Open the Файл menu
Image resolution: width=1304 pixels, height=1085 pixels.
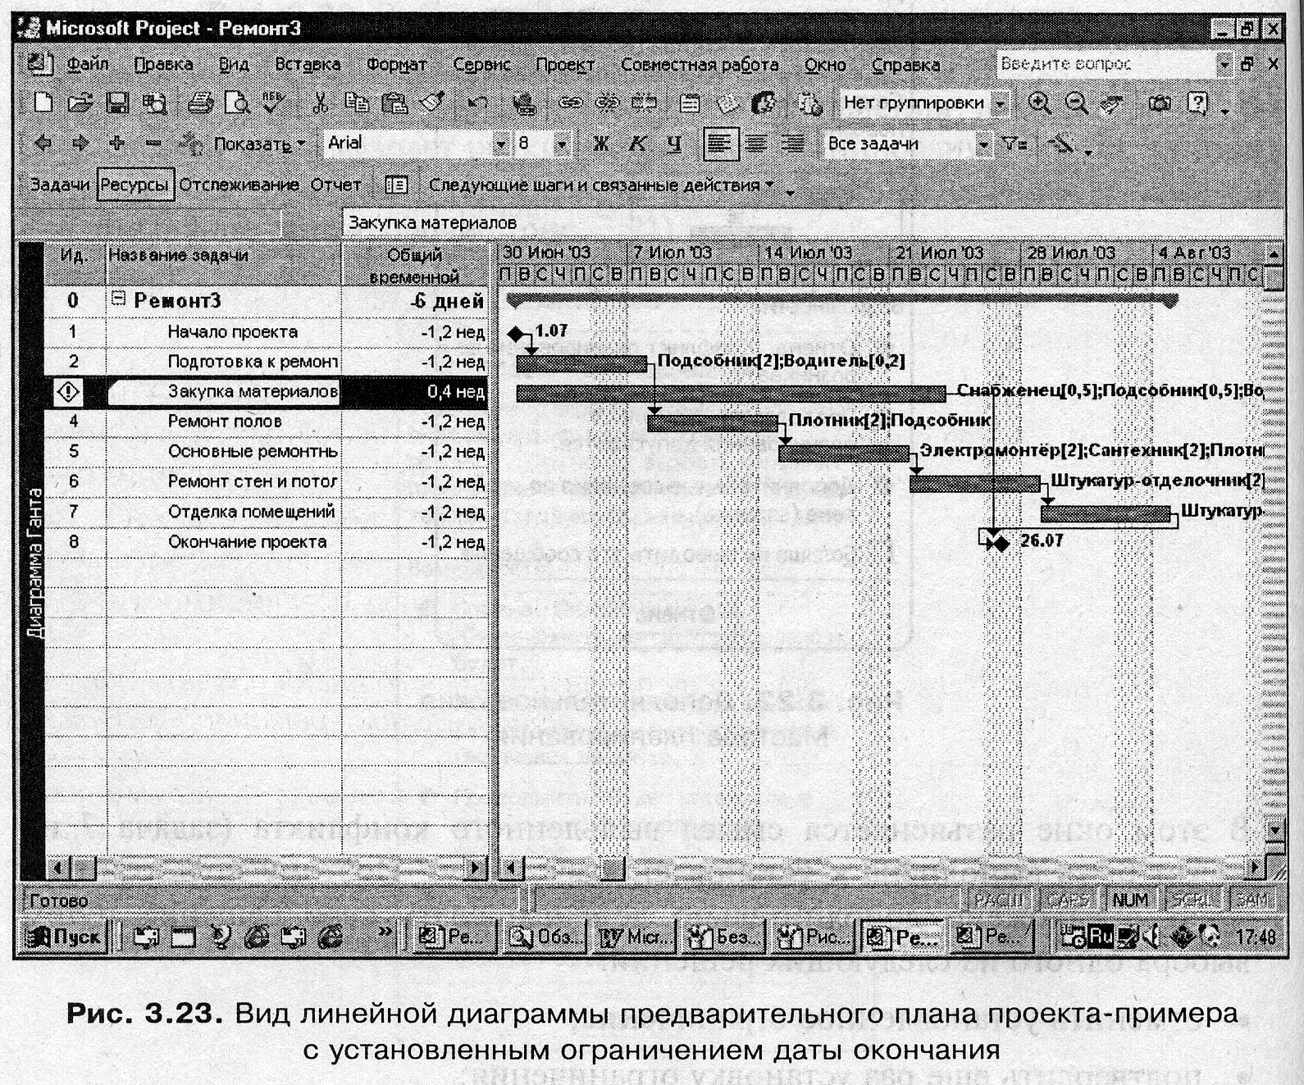point(88,64)
